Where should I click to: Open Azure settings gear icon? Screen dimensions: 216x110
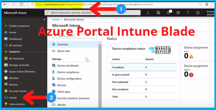click(178, 13)
